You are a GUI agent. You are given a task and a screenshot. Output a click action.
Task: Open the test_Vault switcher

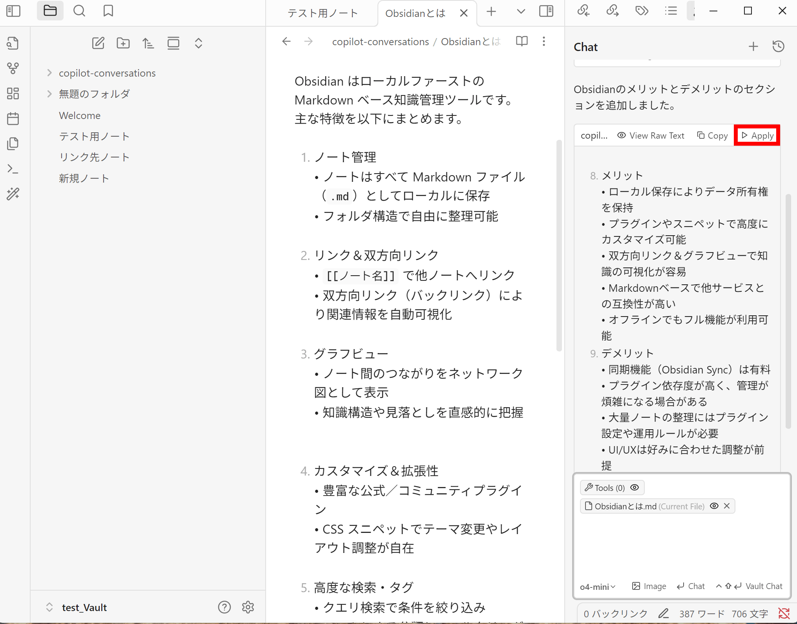click(x=77, y=608)
